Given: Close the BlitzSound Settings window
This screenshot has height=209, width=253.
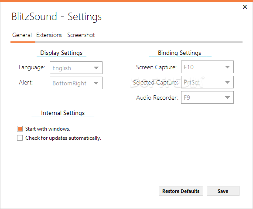Looking at the screenshot, I should [245, 7].
